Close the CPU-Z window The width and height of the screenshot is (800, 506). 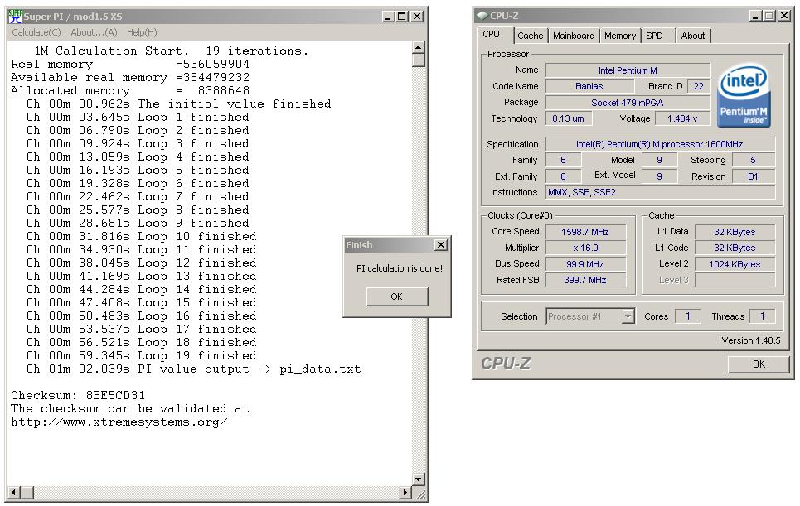pyautogui.click(x=784, y=16)
